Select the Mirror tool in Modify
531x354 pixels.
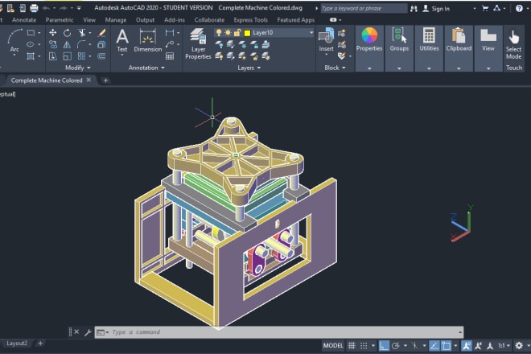[x=67, y=44]
